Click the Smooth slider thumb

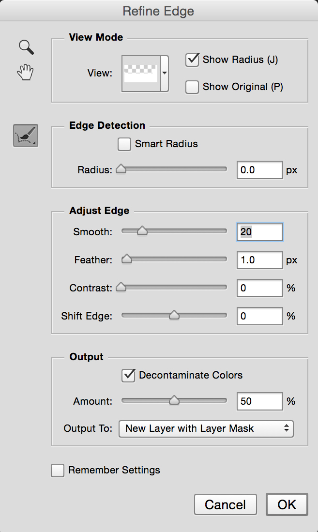point(142,231)
